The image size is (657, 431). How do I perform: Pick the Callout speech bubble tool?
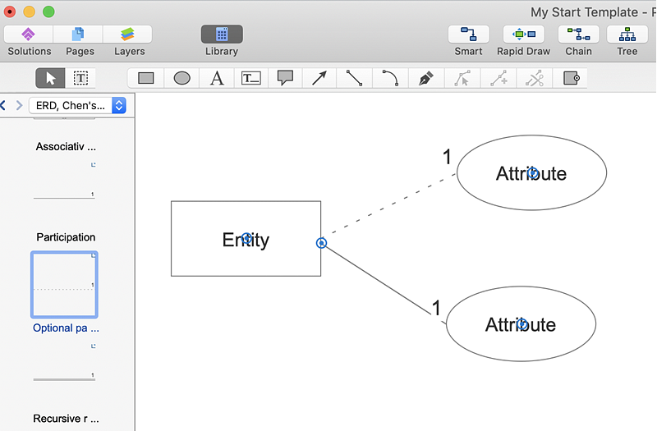tap(285, 79)
